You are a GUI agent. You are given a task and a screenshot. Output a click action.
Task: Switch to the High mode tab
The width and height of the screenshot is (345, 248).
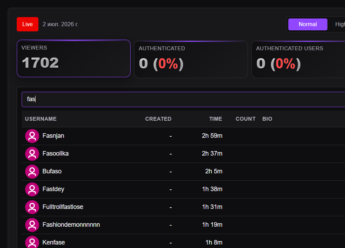pyautogui.click(x=340, y=24)
